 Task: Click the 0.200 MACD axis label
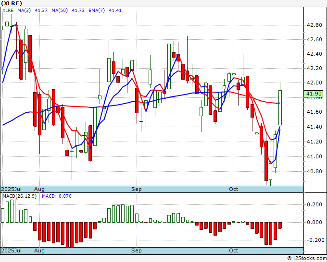(314, 204)
